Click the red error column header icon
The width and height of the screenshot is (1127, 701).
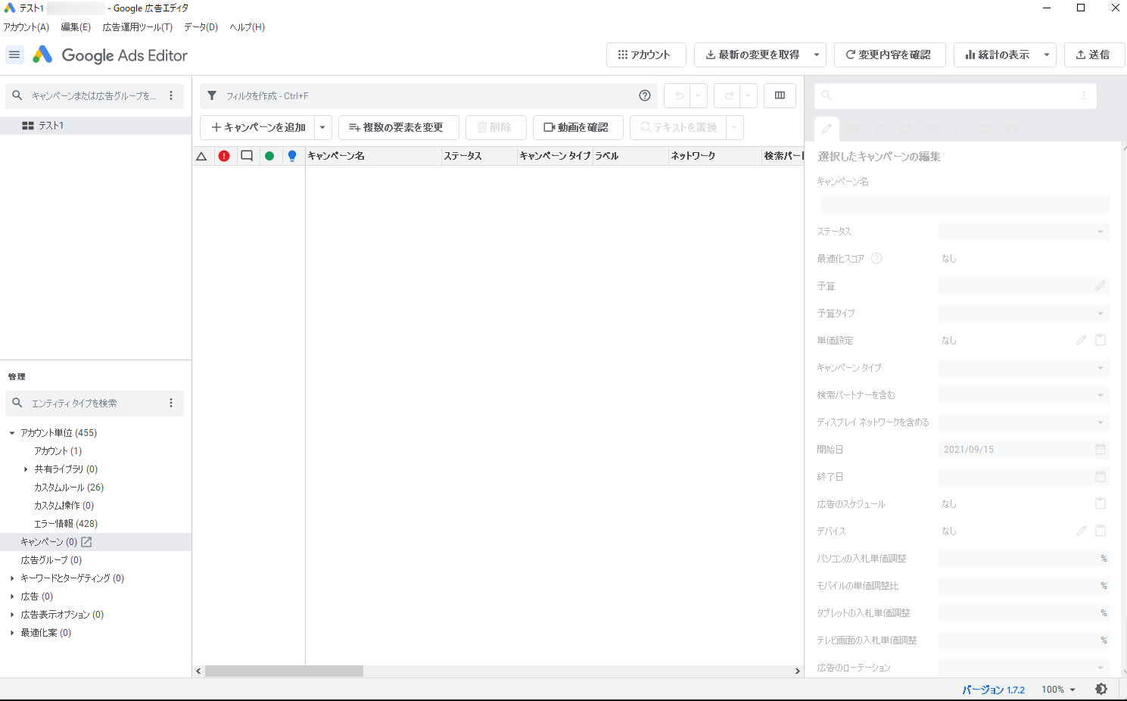point(224,156)
